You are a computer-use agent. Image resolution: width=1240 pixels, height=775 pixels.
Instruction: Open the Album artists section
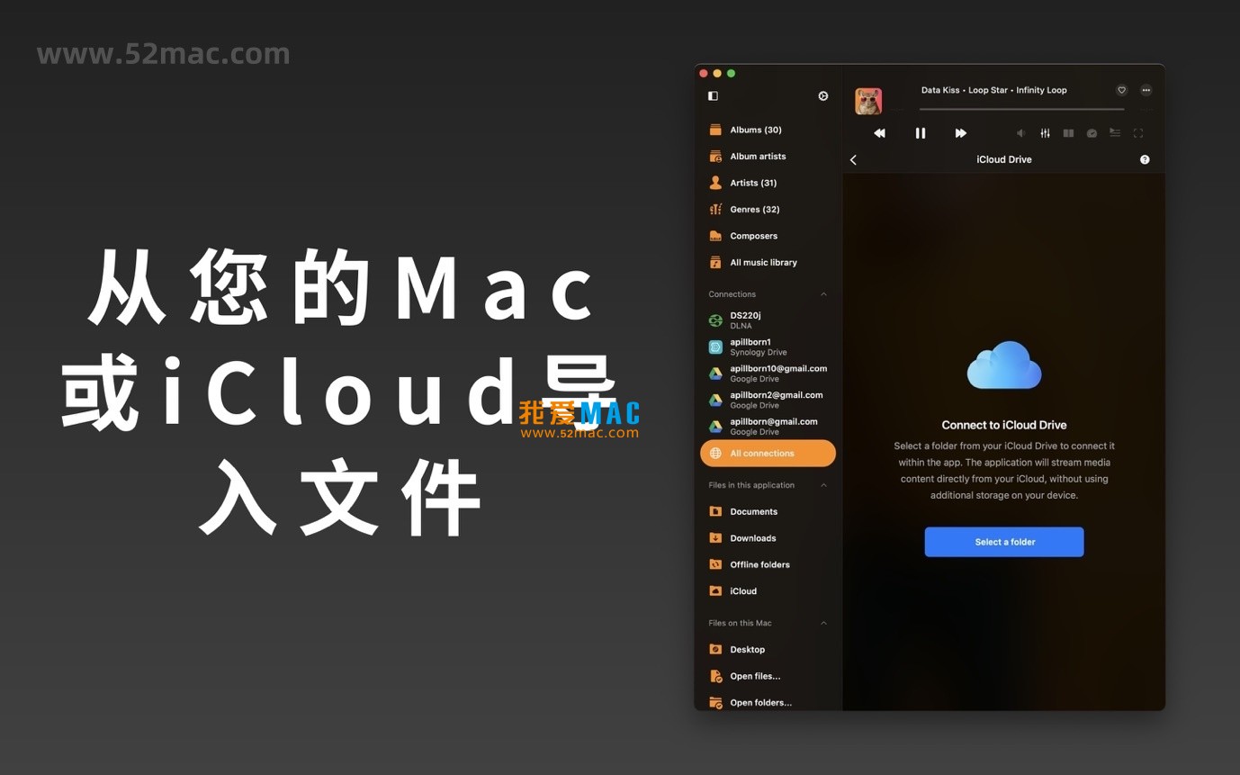pyautogui.click(x=758, y=156)
